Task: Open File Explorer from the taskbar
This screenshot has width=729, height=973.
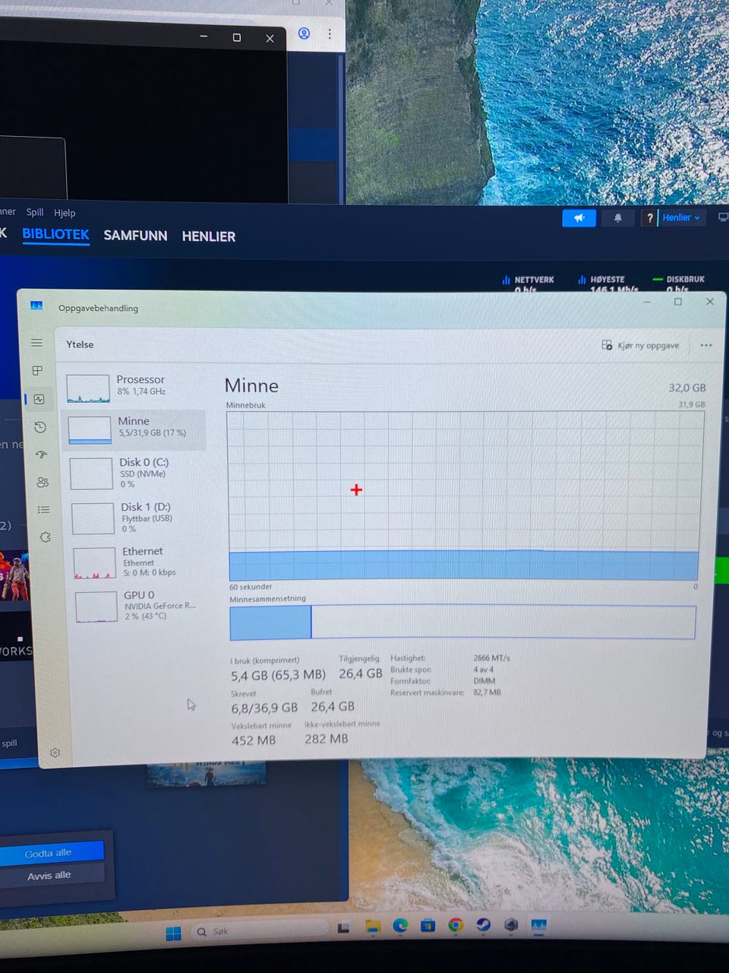Action: 372,926
